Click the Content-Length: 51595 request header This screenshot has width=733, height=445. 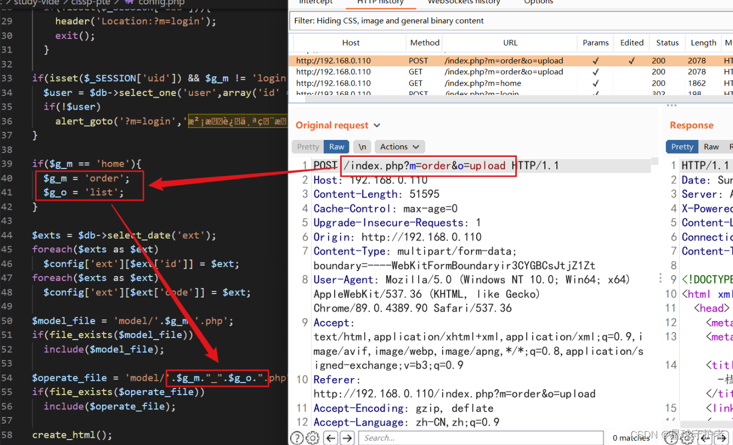(376, 194)
